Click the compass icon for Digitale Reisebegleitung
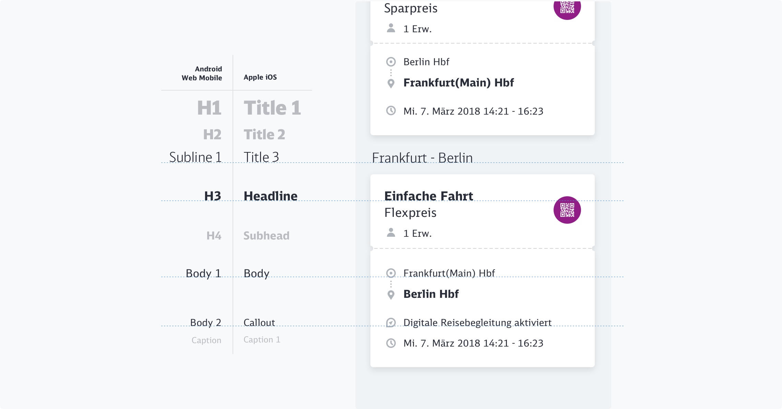This screenshot has height=409, width=782. click(x=391, y=323)
